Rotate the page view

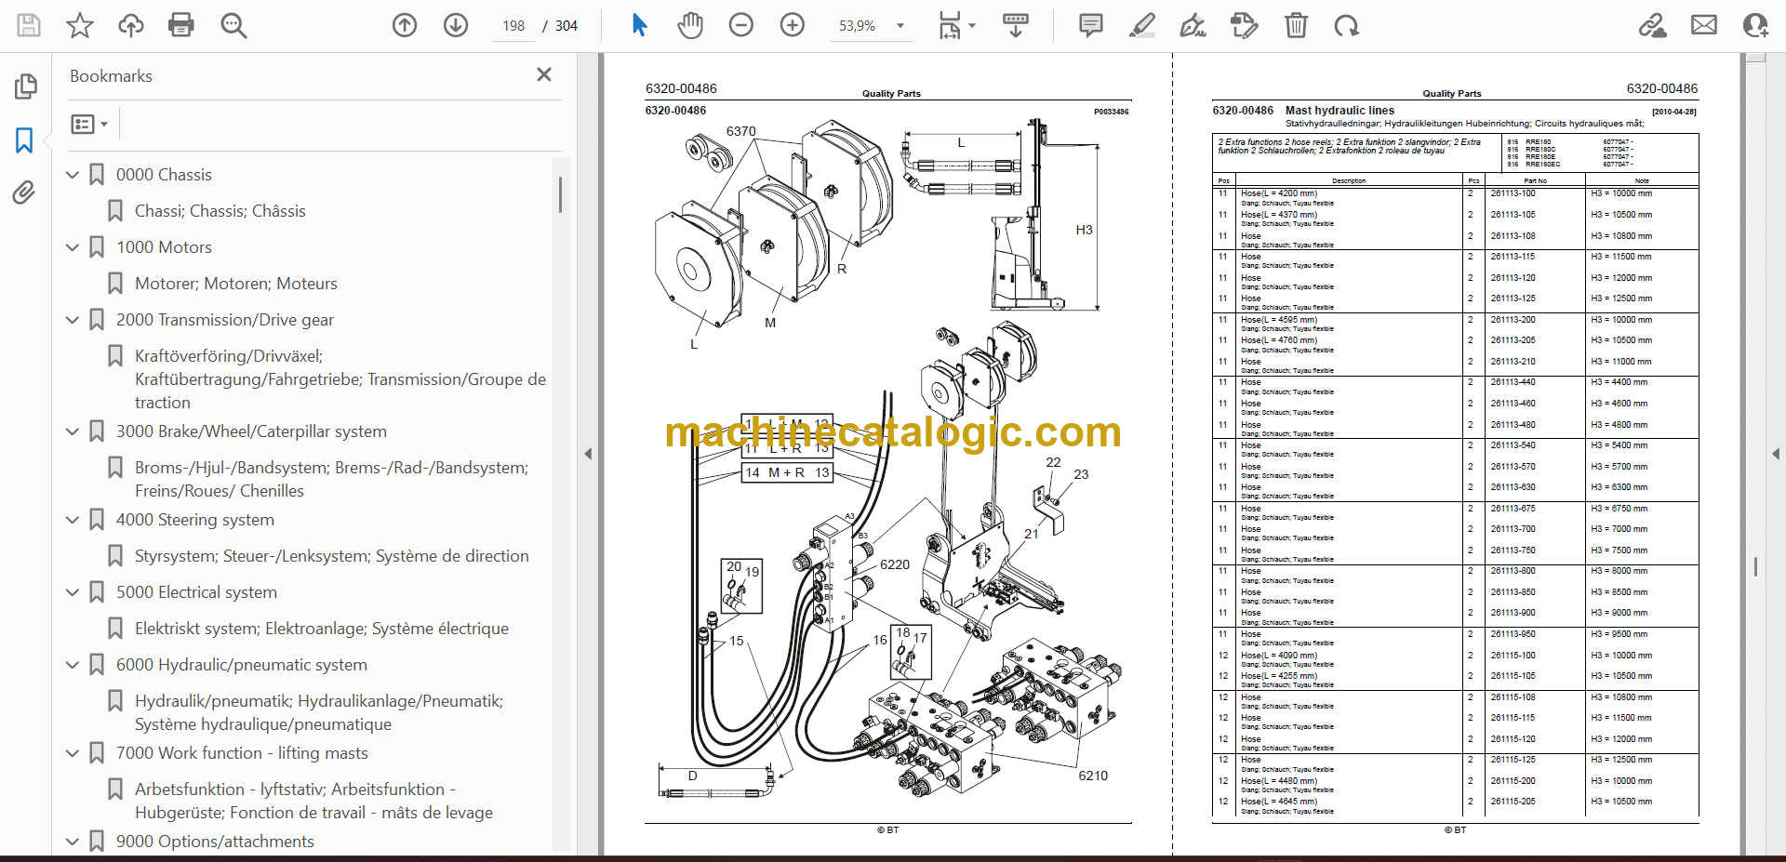(1346, 25)
